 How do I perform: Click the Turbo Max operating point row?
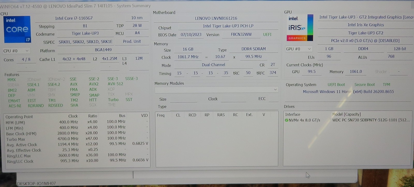point(77,139)
